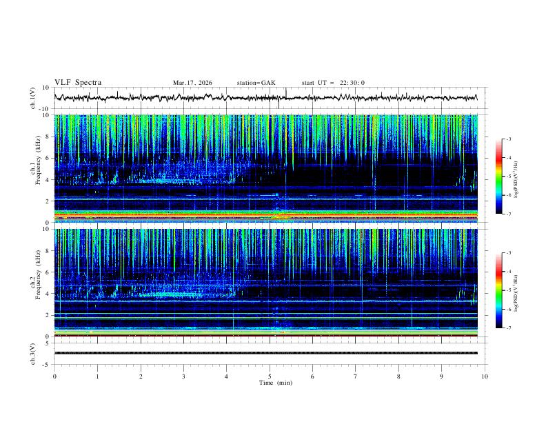Click the "2" minute tick label
Image resolution: width=546 pixels, height=422 pixels.
point(141,376)
